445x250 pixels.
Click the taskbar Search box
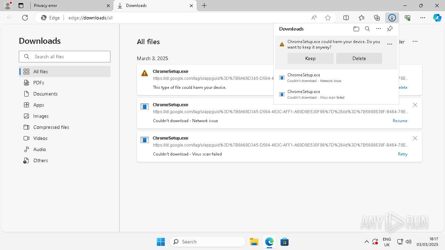(x=208, y=242)
